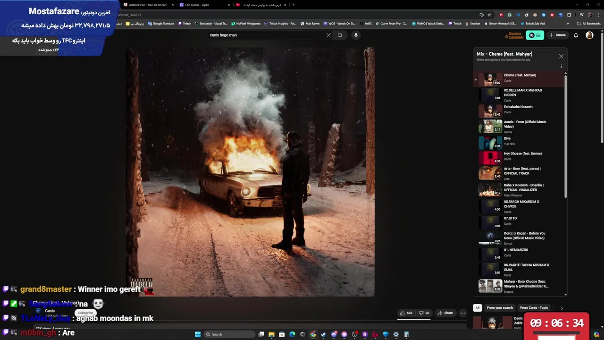
Task: Click the Create button on YouTube
Action: (557, 35)
